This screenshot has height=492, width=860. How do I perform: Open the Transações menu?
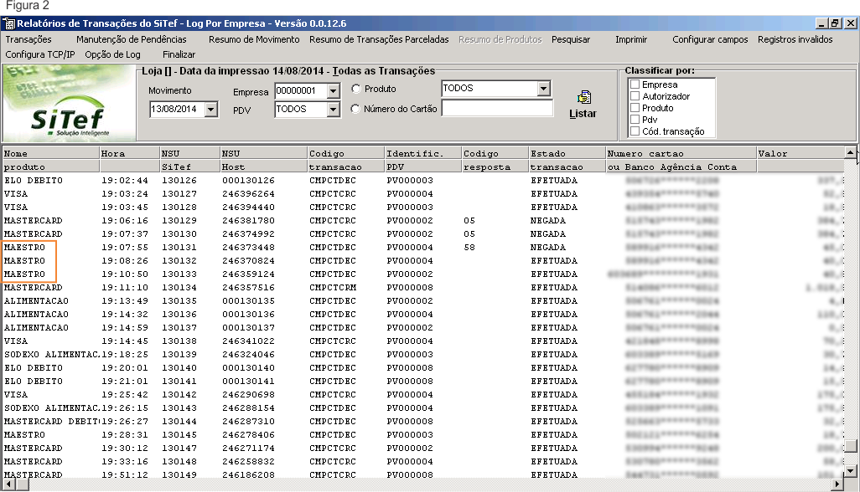pos(28,39)
